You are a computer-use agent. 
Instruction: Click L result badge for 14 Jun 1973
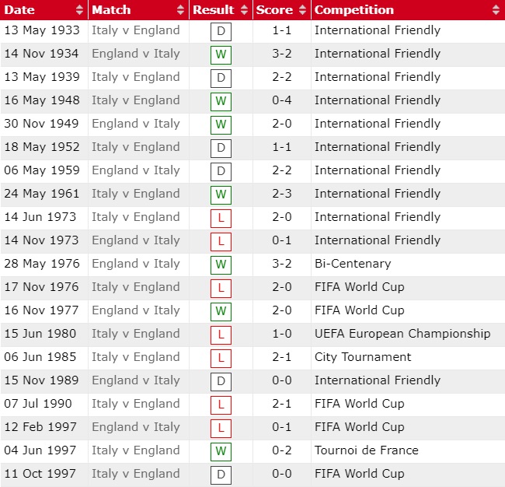[x=221, y=218]
